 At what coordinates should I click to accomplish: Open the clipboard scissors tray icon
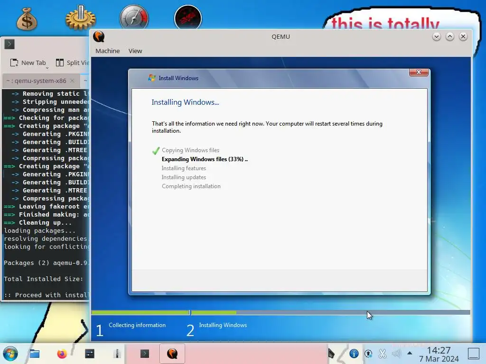click(383, 354)
